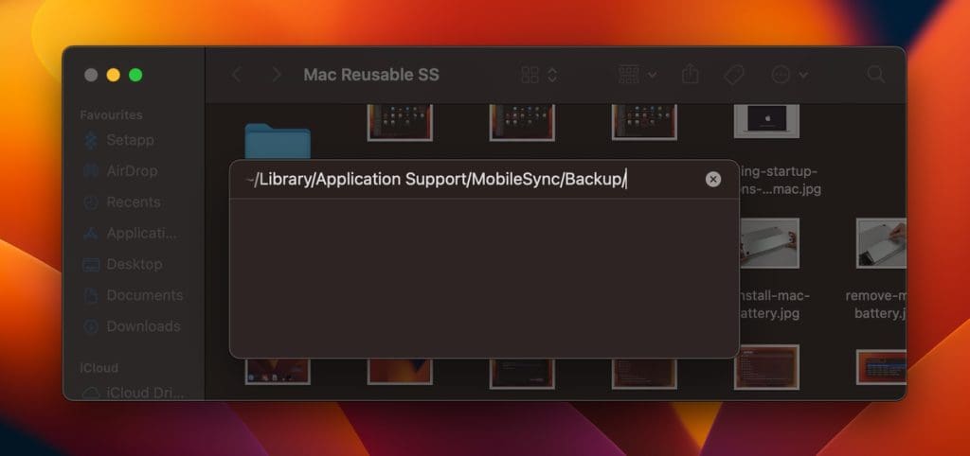The image size is (970, 456).
Task: Open Documents in the sidebar
Action: tap(145, 295)
